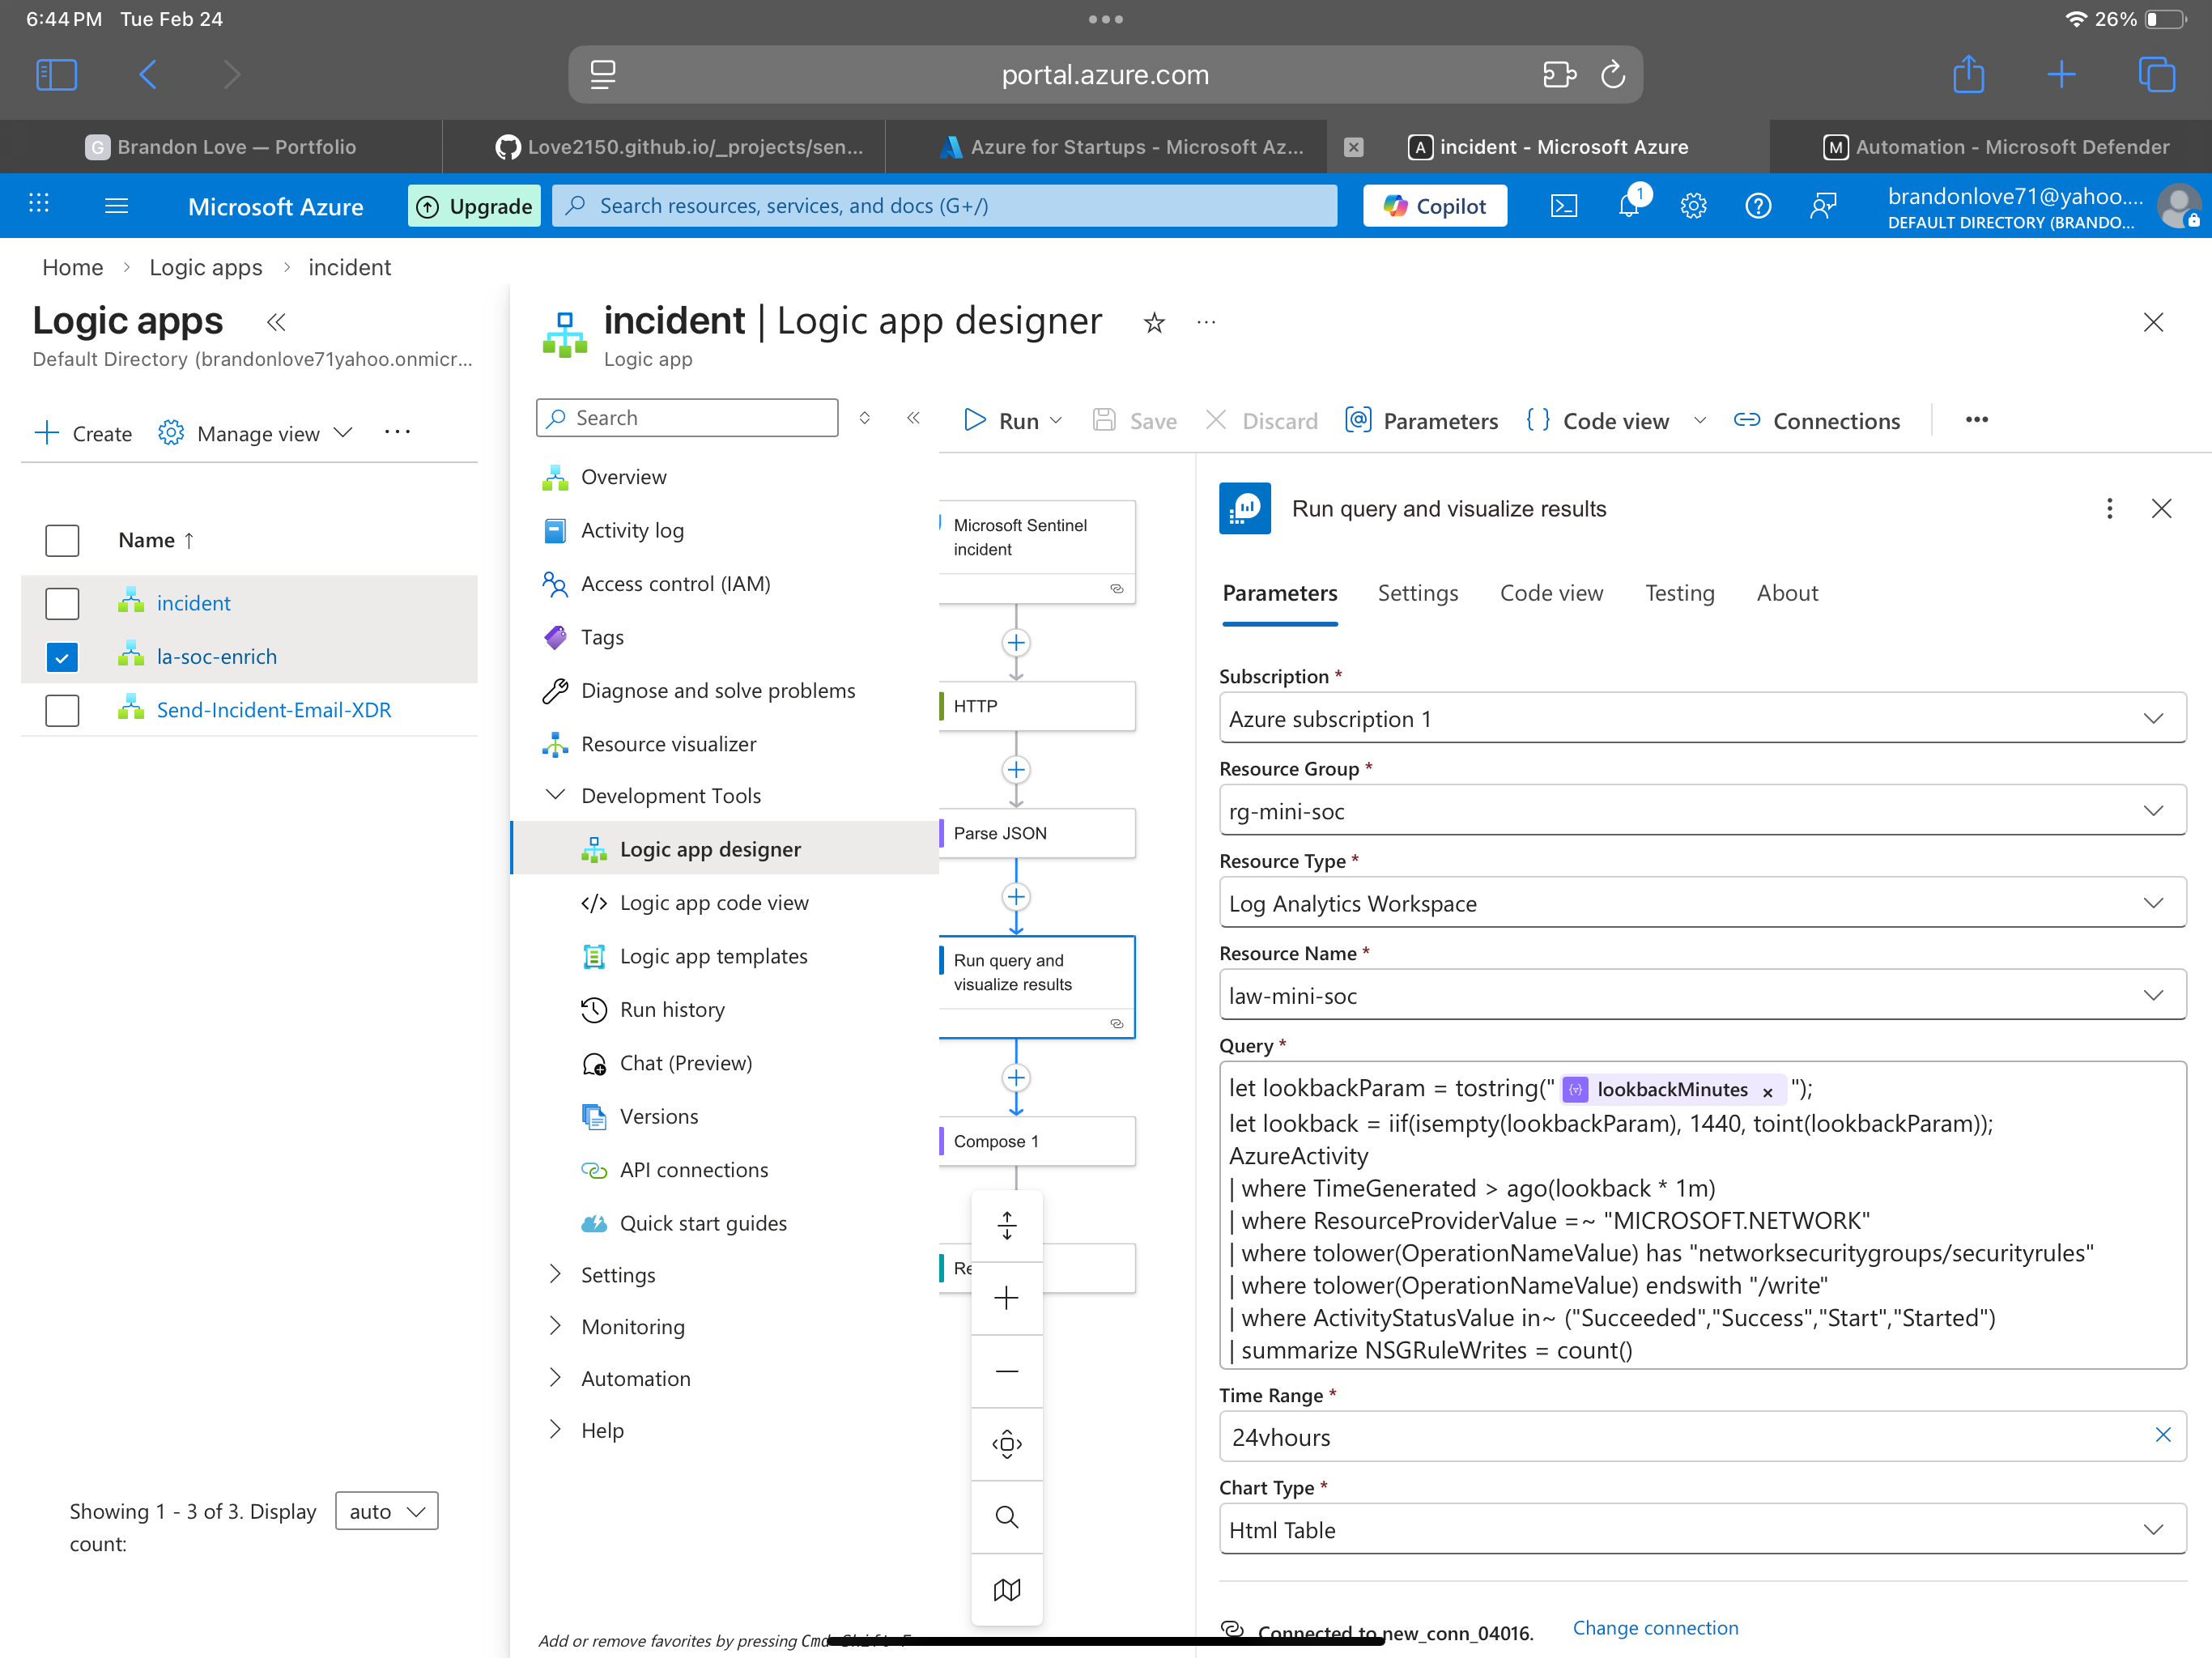Open the Run history menu item
This screenshot has height=1658, width=2212.
pos(672,1009)
